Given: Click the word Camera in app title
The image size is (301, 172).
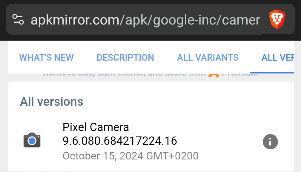Looking at the screenshot, I should [109, 127].
